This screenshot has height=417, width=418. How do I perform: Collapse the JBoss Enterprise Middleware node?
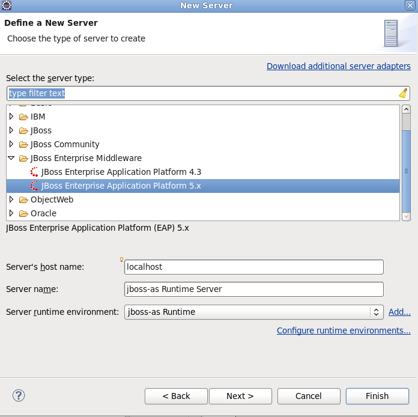(x=11, y=158)
